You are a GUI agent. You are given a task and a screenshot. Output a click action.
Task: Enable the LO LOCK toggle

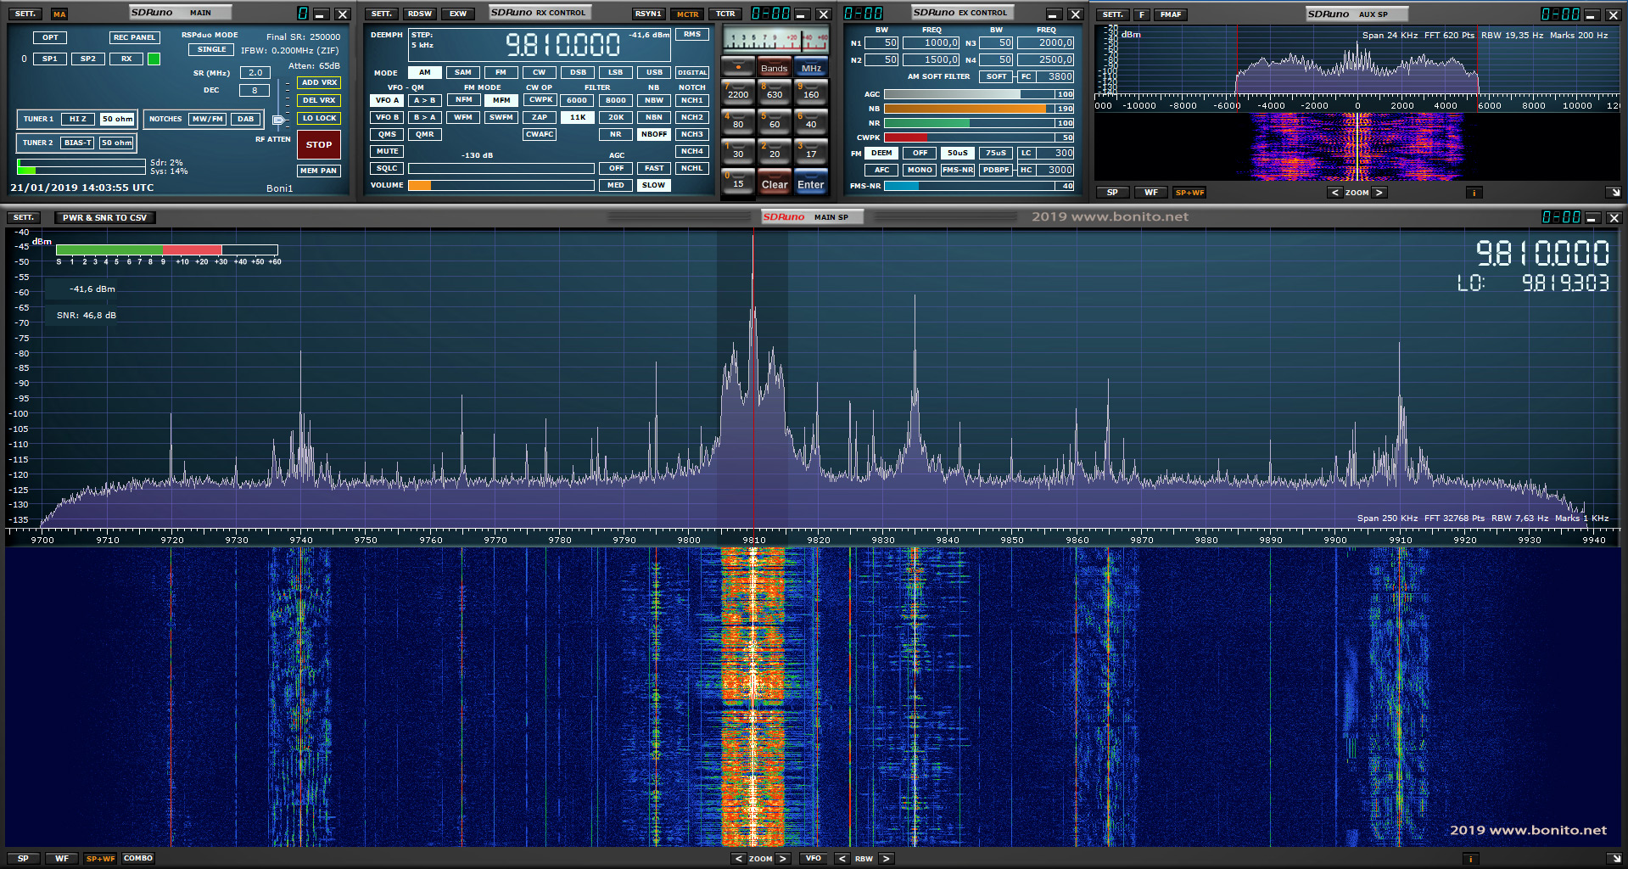tap(319, 118)
